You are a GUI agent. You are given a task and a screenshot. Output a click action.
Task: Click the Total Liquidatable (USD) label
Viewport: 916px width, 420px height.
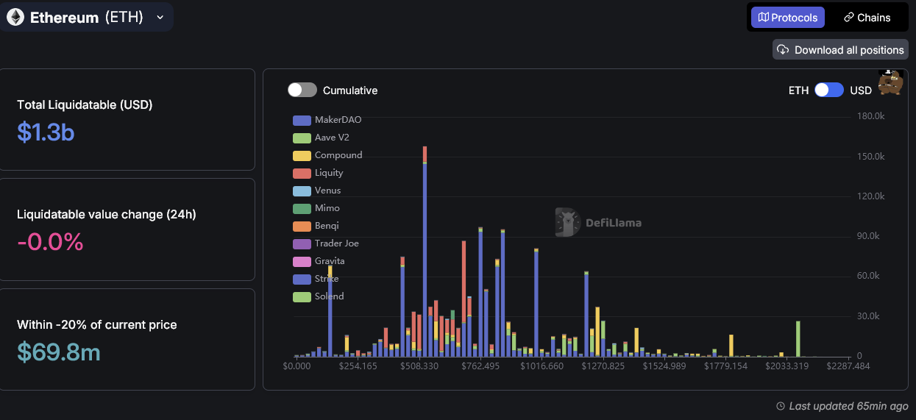(85, 104)
